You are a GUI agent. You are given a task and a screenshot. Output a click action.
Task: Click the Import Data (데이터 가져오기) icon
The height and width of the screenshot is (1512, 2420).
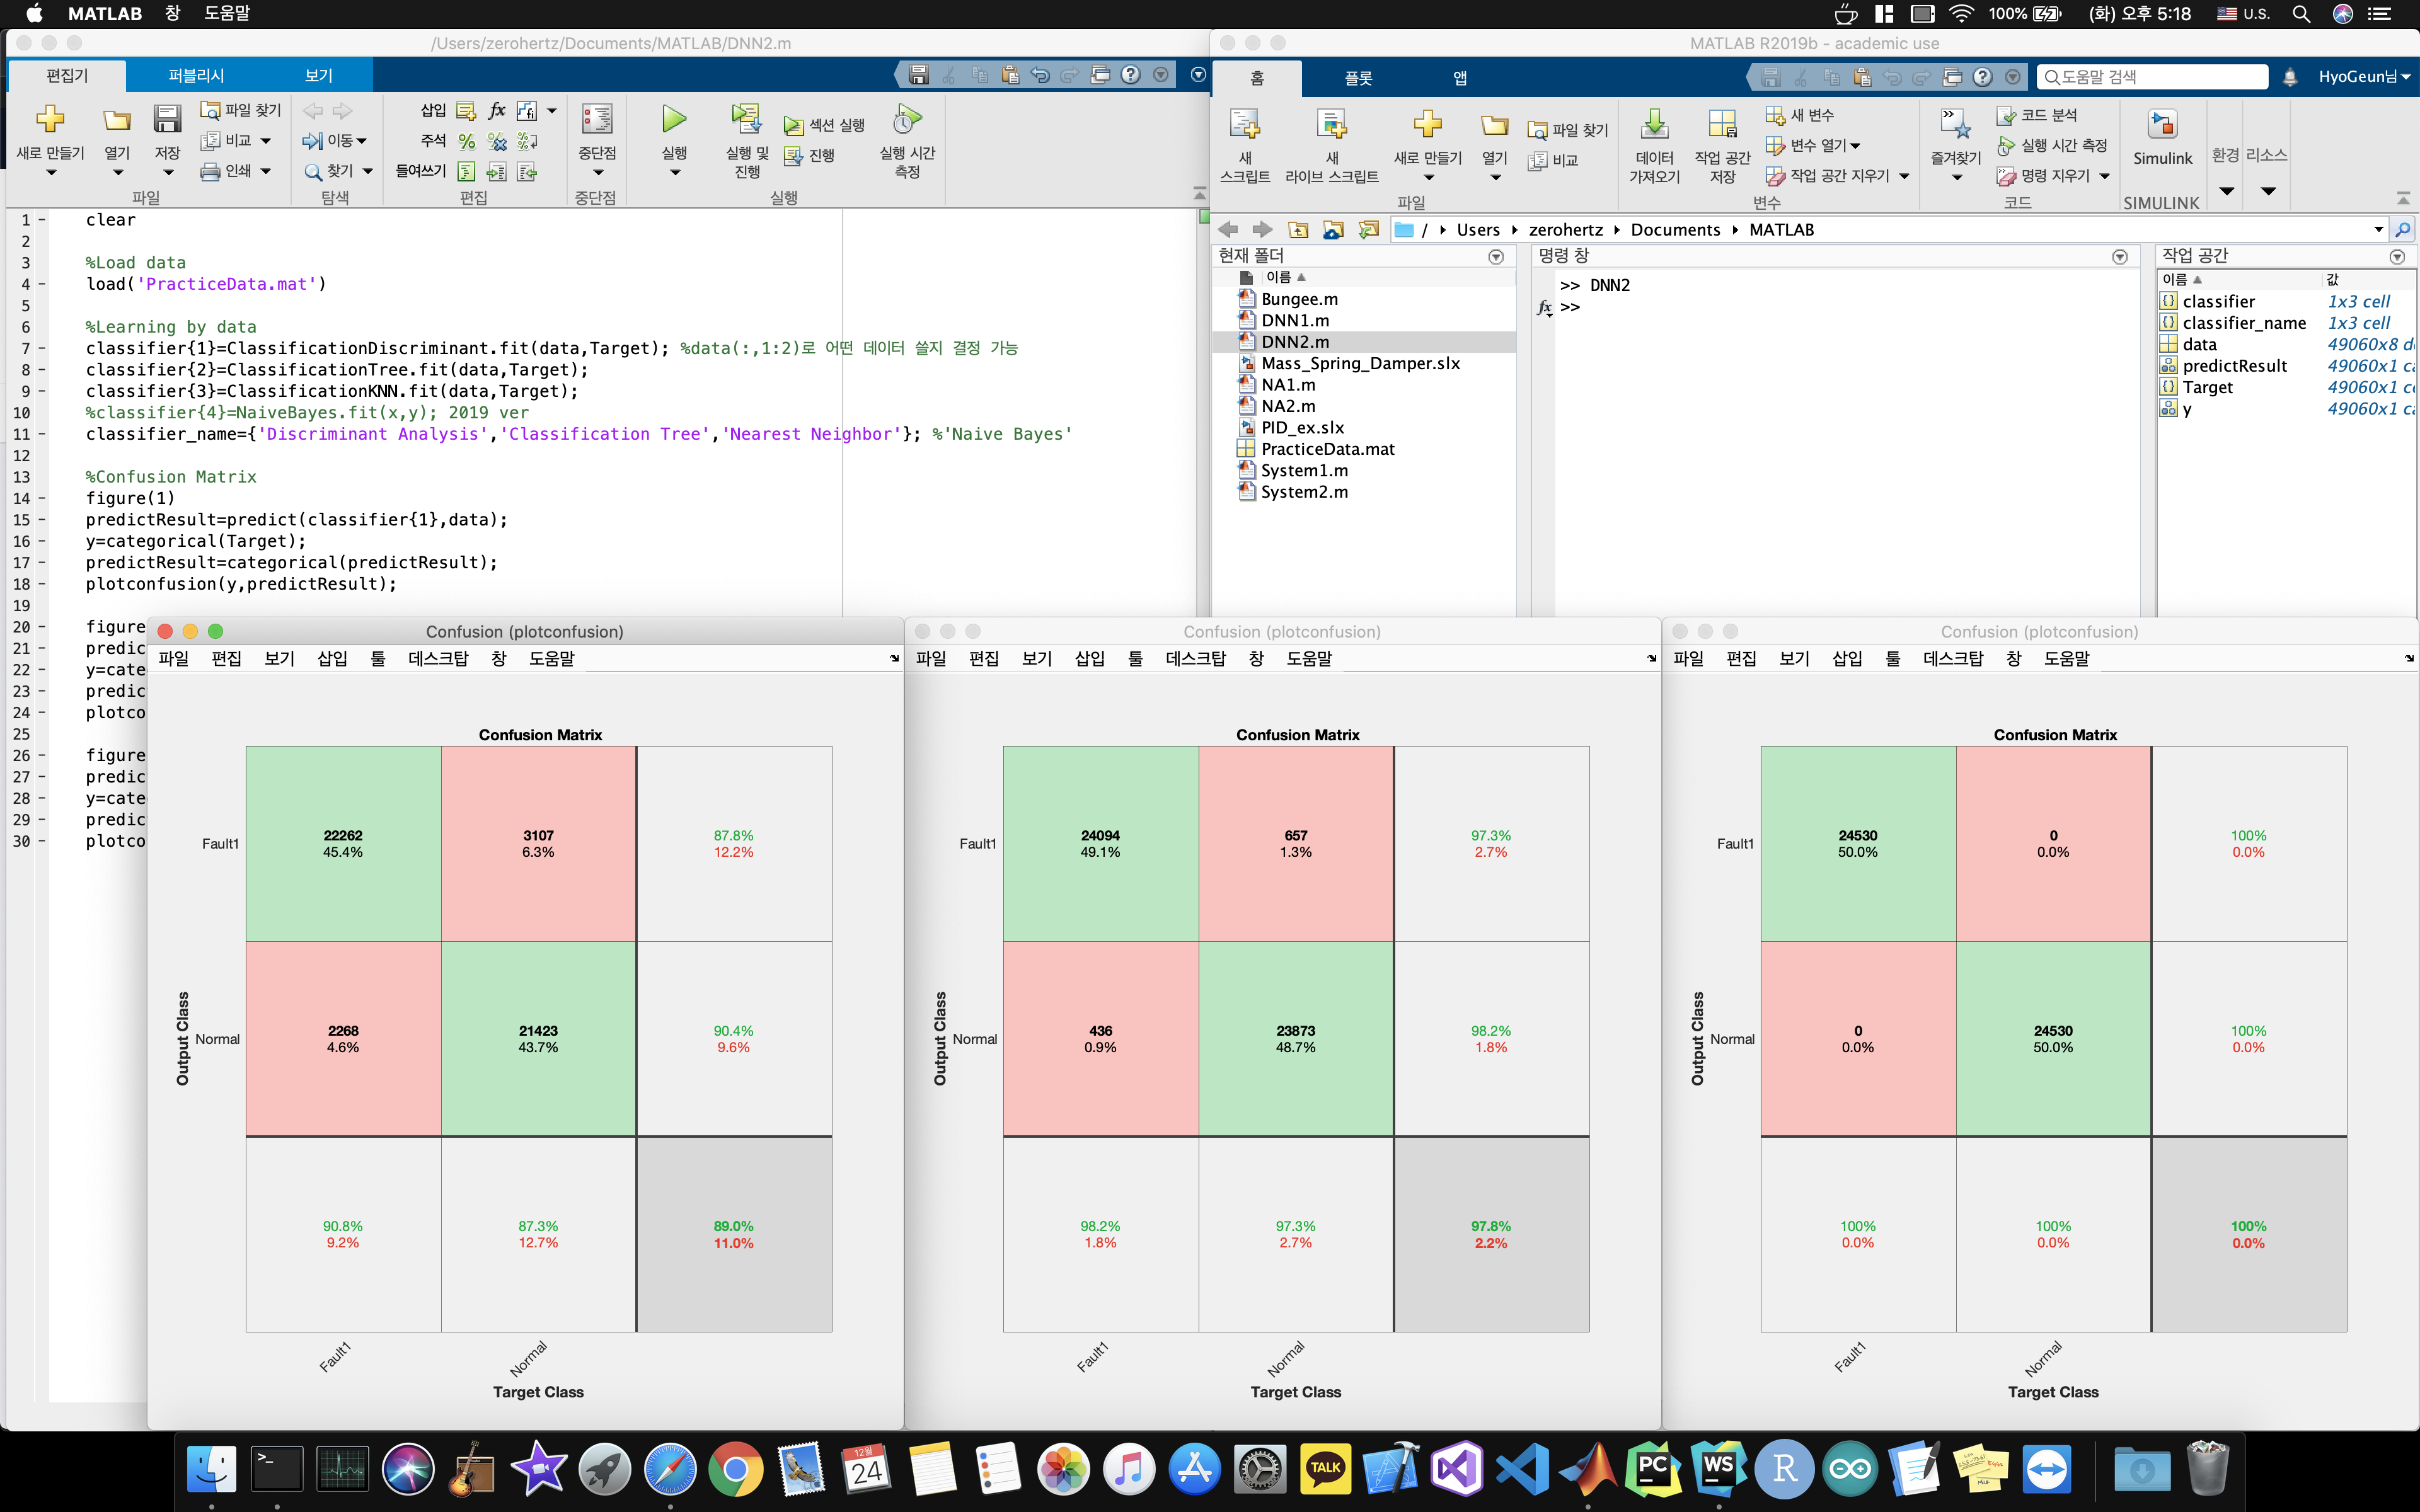pyautogui.click(x=1654, y=124)
